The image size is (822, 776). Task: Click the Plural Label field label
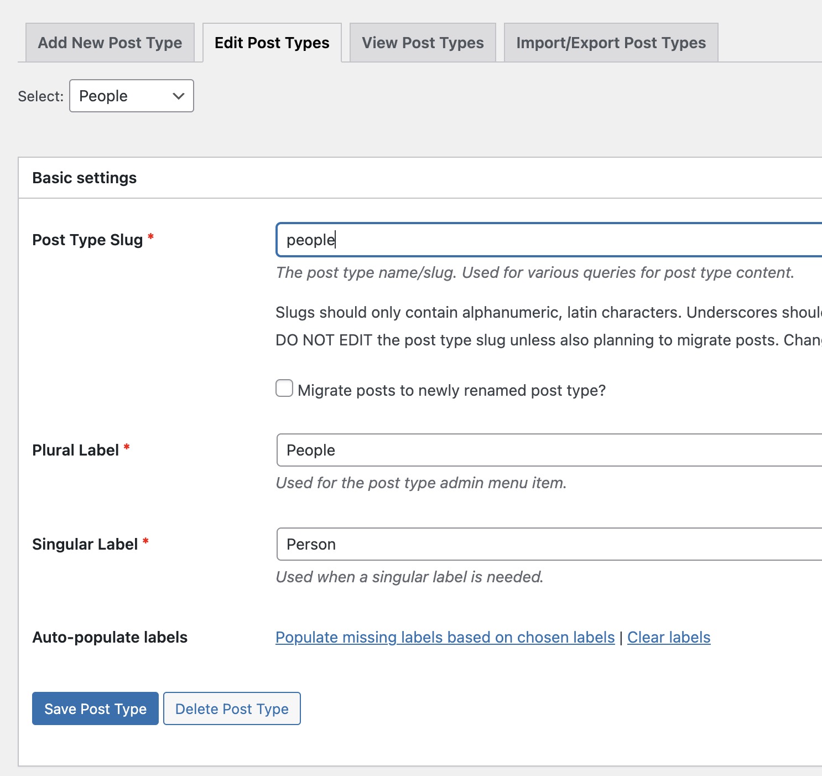click(76, 450)
